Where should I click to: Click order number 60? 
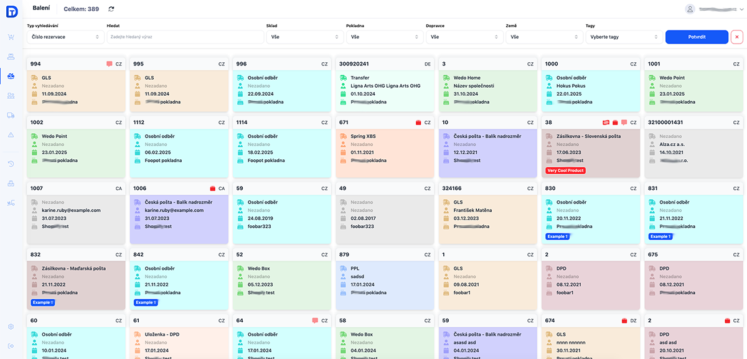(34, 320)
